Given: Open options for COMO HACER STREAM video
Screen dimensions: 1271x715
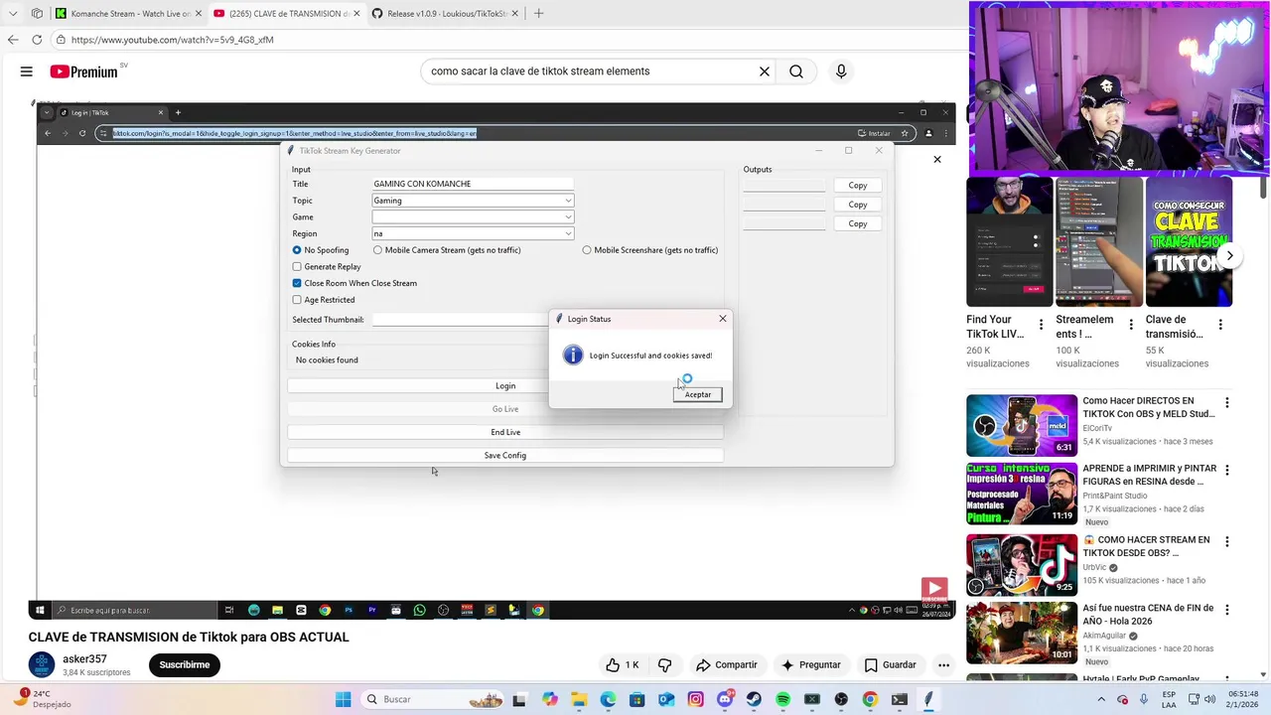Looking at the screenshot, I should [1227, 542].
